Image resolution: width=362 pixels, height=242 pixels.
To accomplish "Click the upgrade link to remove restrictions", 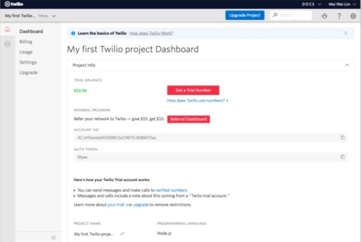I will [x=141, y=204].
